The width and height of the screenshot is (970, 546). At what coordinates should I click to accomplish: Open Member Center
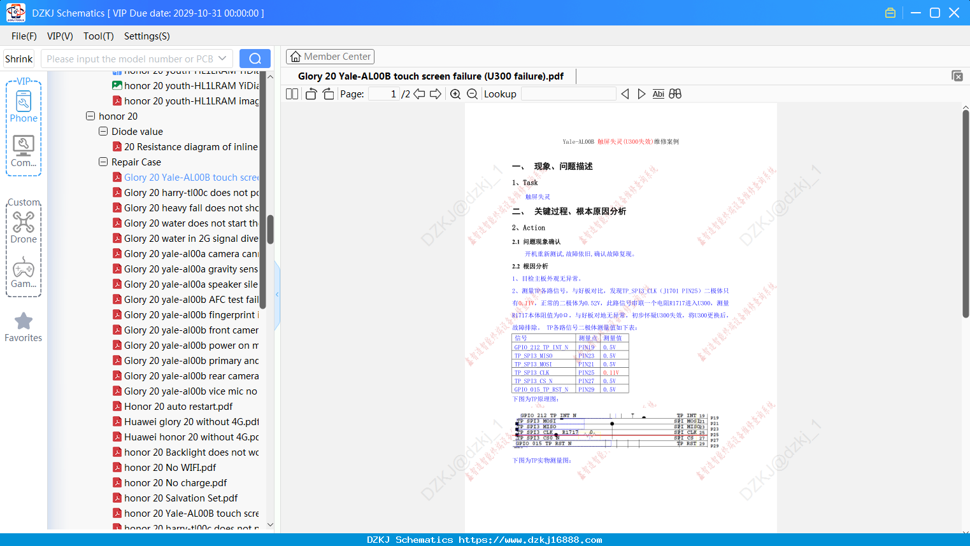[x=330, y=57]
